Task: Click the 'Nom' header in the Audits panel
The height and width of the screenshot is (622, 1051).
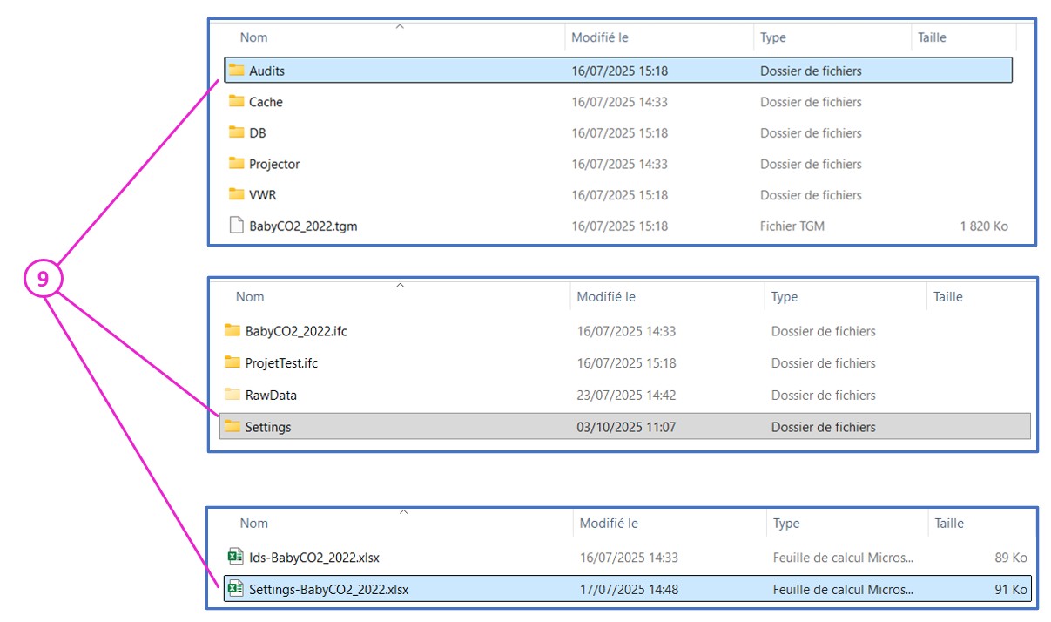Action: pyautogui.click(x=253, y=37)
